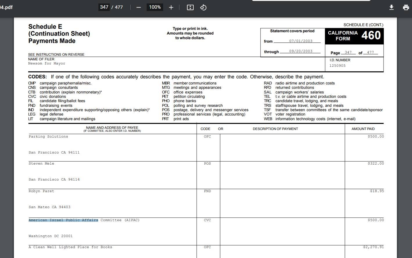Click the POL polling and survey research line

192,106
